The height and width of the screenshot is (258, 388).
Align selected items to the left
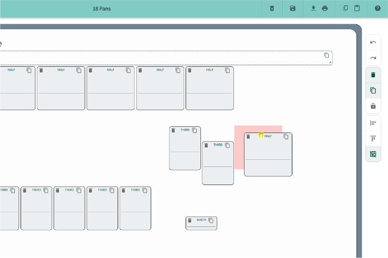click(x=373, y=123)
